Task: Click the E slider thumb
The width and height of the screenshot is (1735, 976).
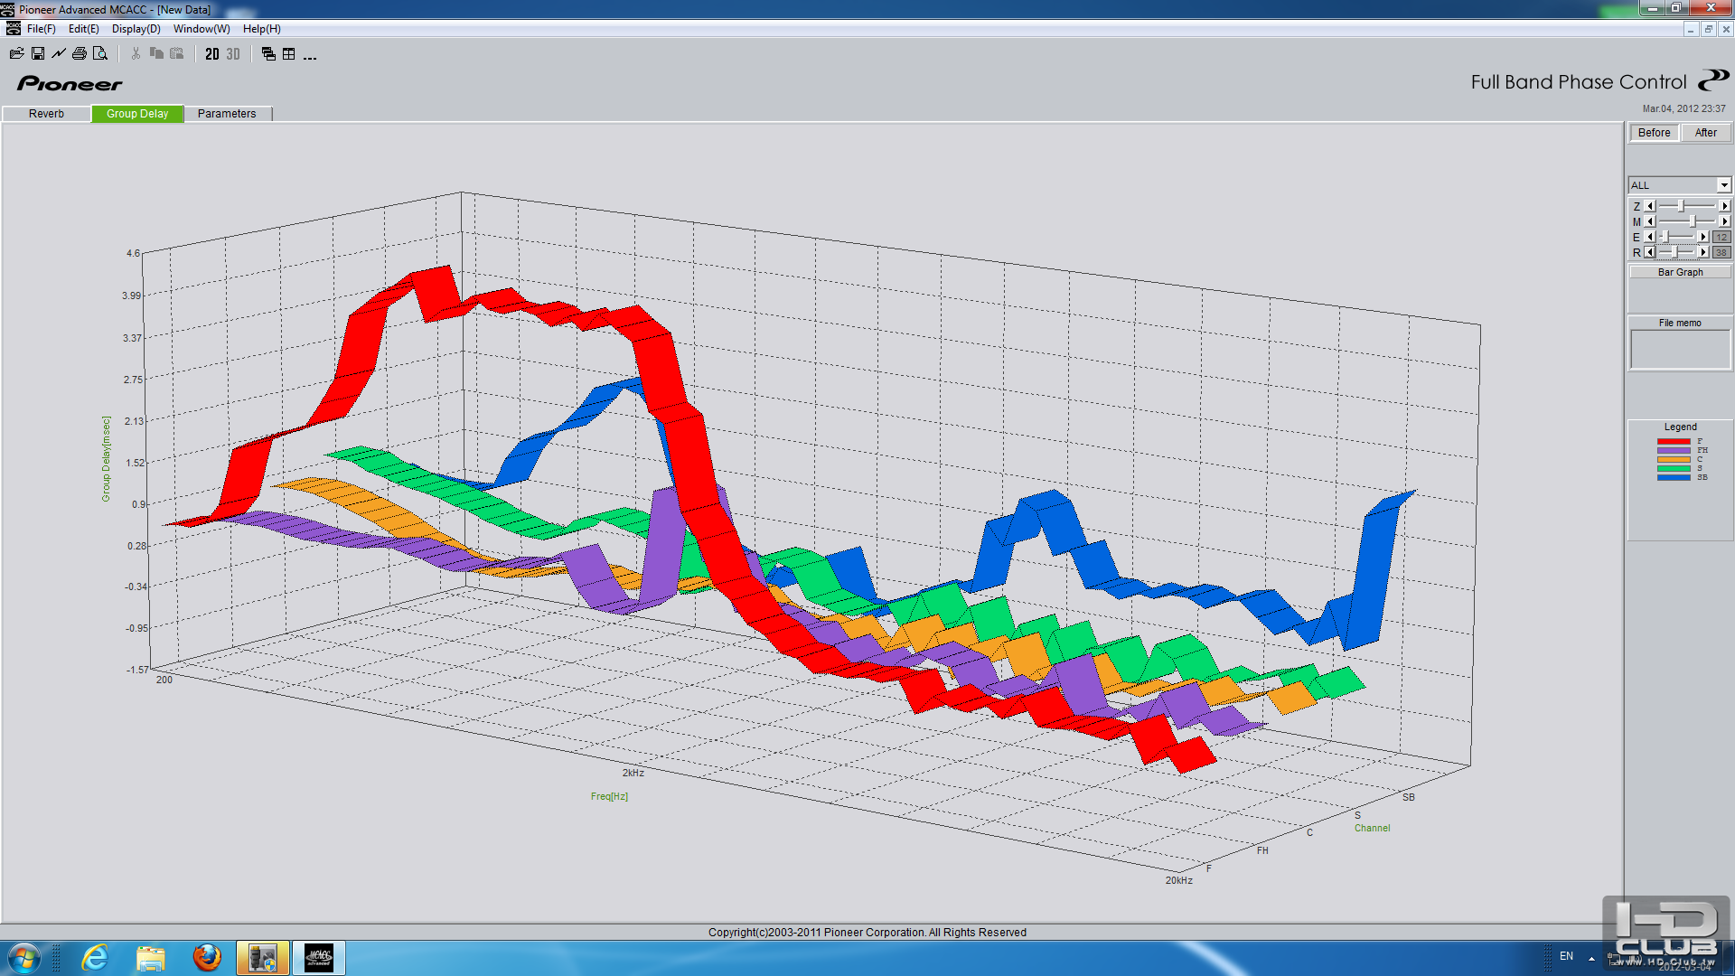Action: [x=1665, y=237]
